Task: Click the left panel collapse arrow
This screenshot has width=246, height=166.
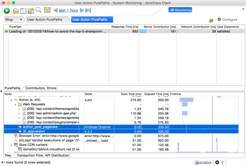Action: [1, 91]
